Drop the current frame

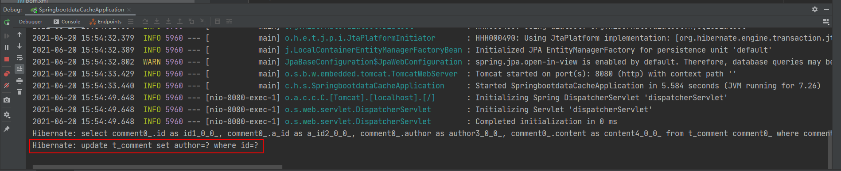tap(191, 21)
